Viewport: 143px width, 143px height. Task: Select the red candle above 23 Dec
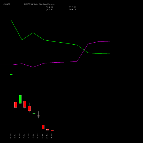point(43,127)
